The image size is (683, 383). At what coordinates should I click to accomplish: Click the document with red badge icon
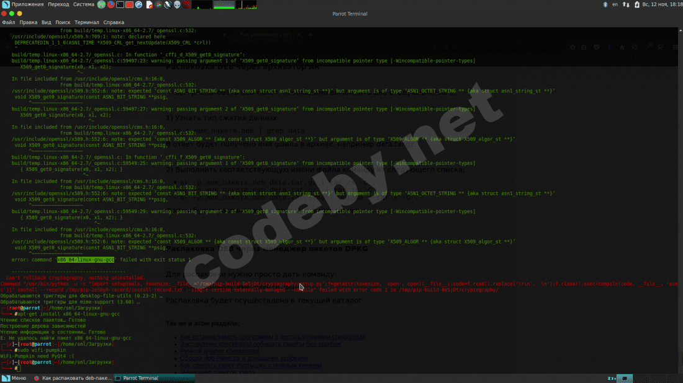click(149, 5)
